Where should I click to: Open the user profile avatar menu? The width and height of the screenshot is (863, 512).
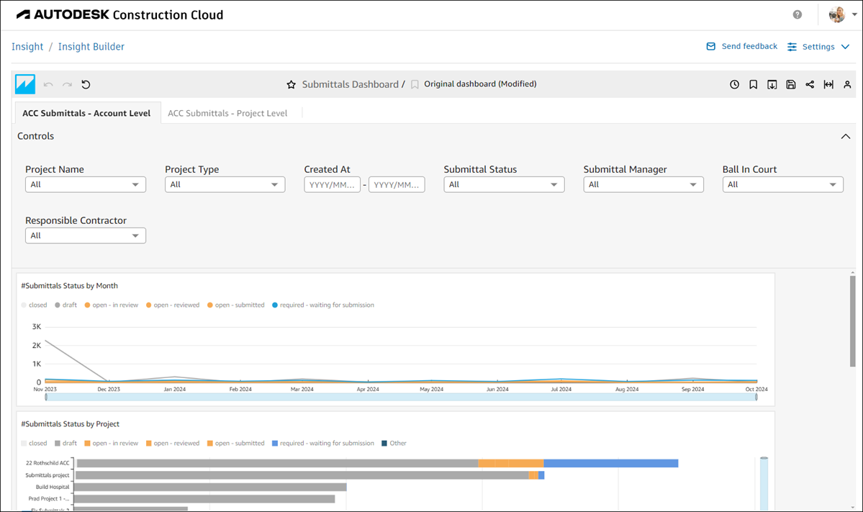point(836,15)
